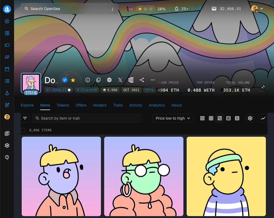The width and height of the screenshot is (274, 218).
Task: Switch to the Activity tab
Action: coord(136,105)
